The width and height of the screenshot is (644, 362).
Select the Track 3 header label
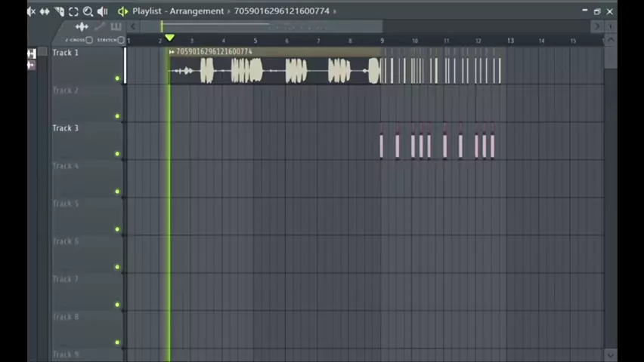point(66,128)
